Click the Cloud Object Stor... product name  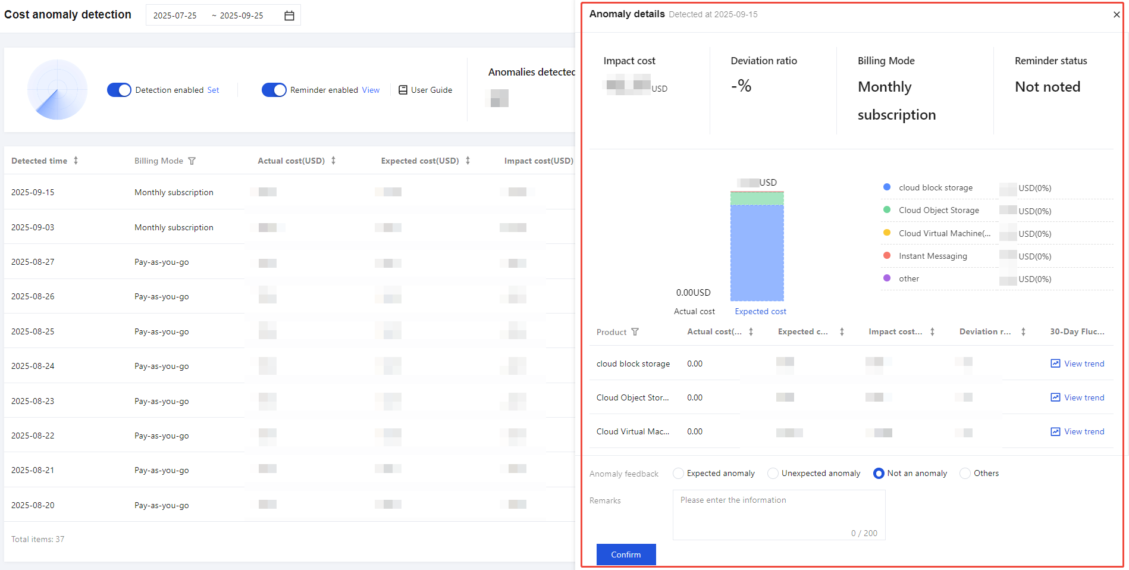[632, 397]
